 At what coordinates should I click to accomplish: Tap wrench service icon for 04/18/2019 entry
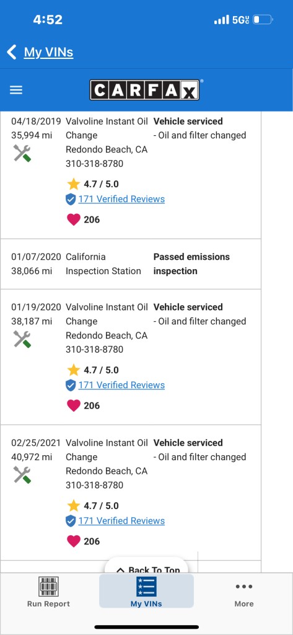tap(22, 154)
